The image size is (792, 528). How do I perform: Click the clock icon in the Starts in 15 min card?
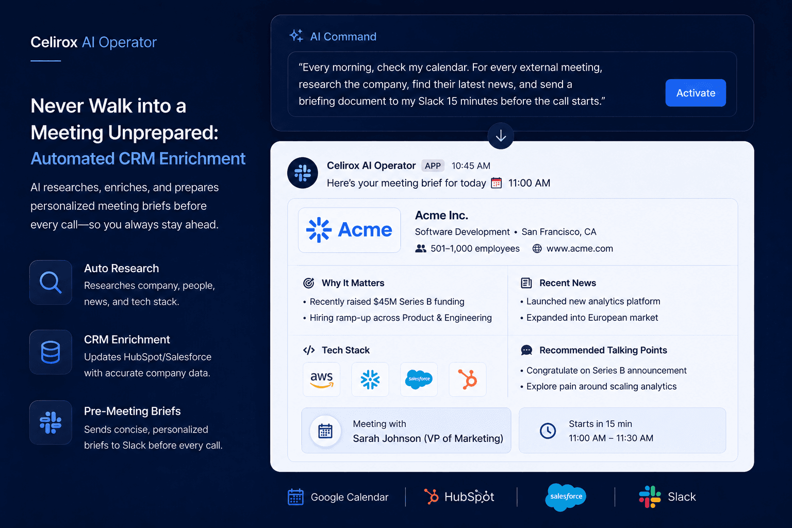pos(548,431)
